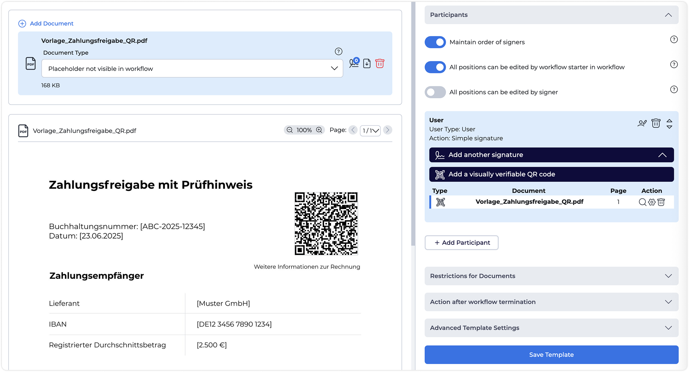
Task: Open the QR code settings gear icon
Action: click(652, 202)
